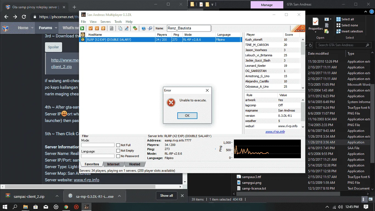Click the Language filter input field
Screen dimensions: 375x211
coord(98,156)
